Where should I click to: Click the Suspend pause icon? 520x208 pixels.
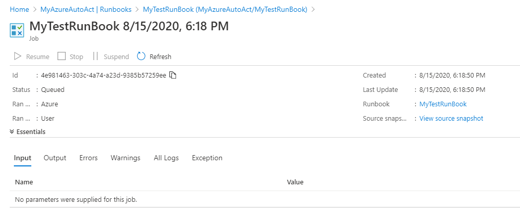(x=95, y=56)
